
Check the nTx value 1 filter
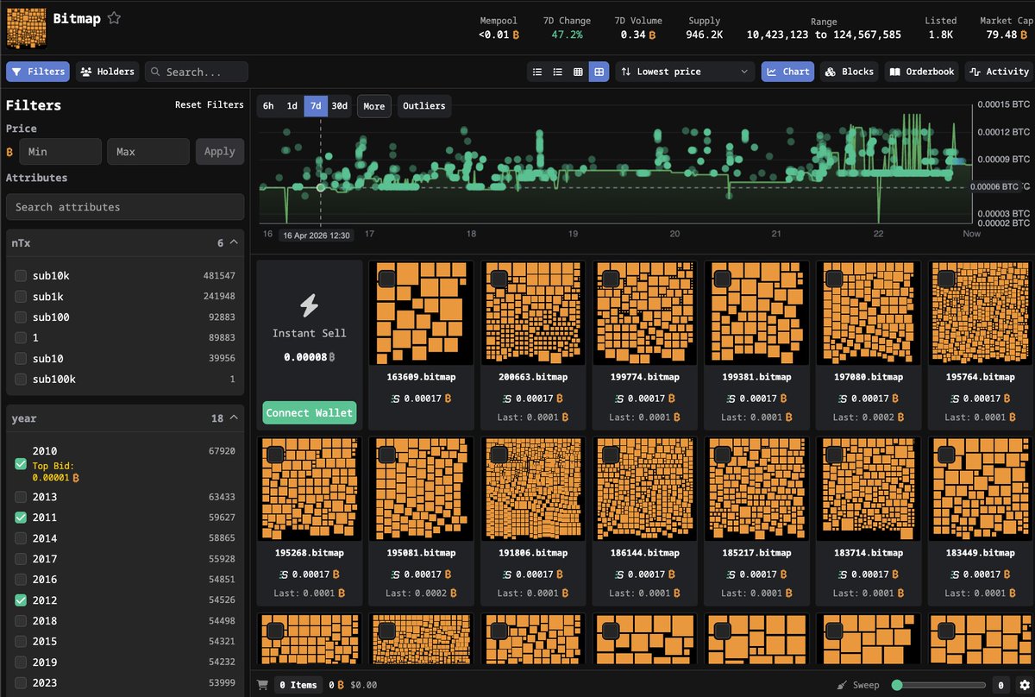coord(21,338)
